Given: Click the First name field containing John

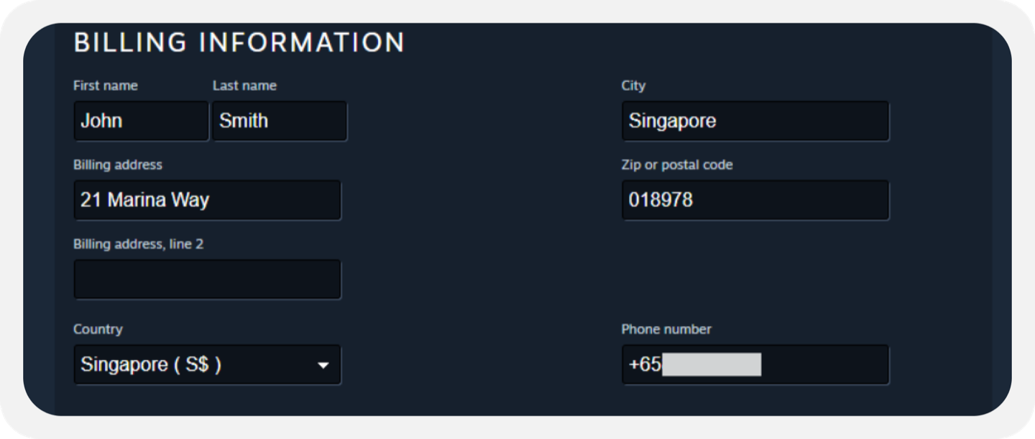Looking at the screenshot, I should point(141,121).
